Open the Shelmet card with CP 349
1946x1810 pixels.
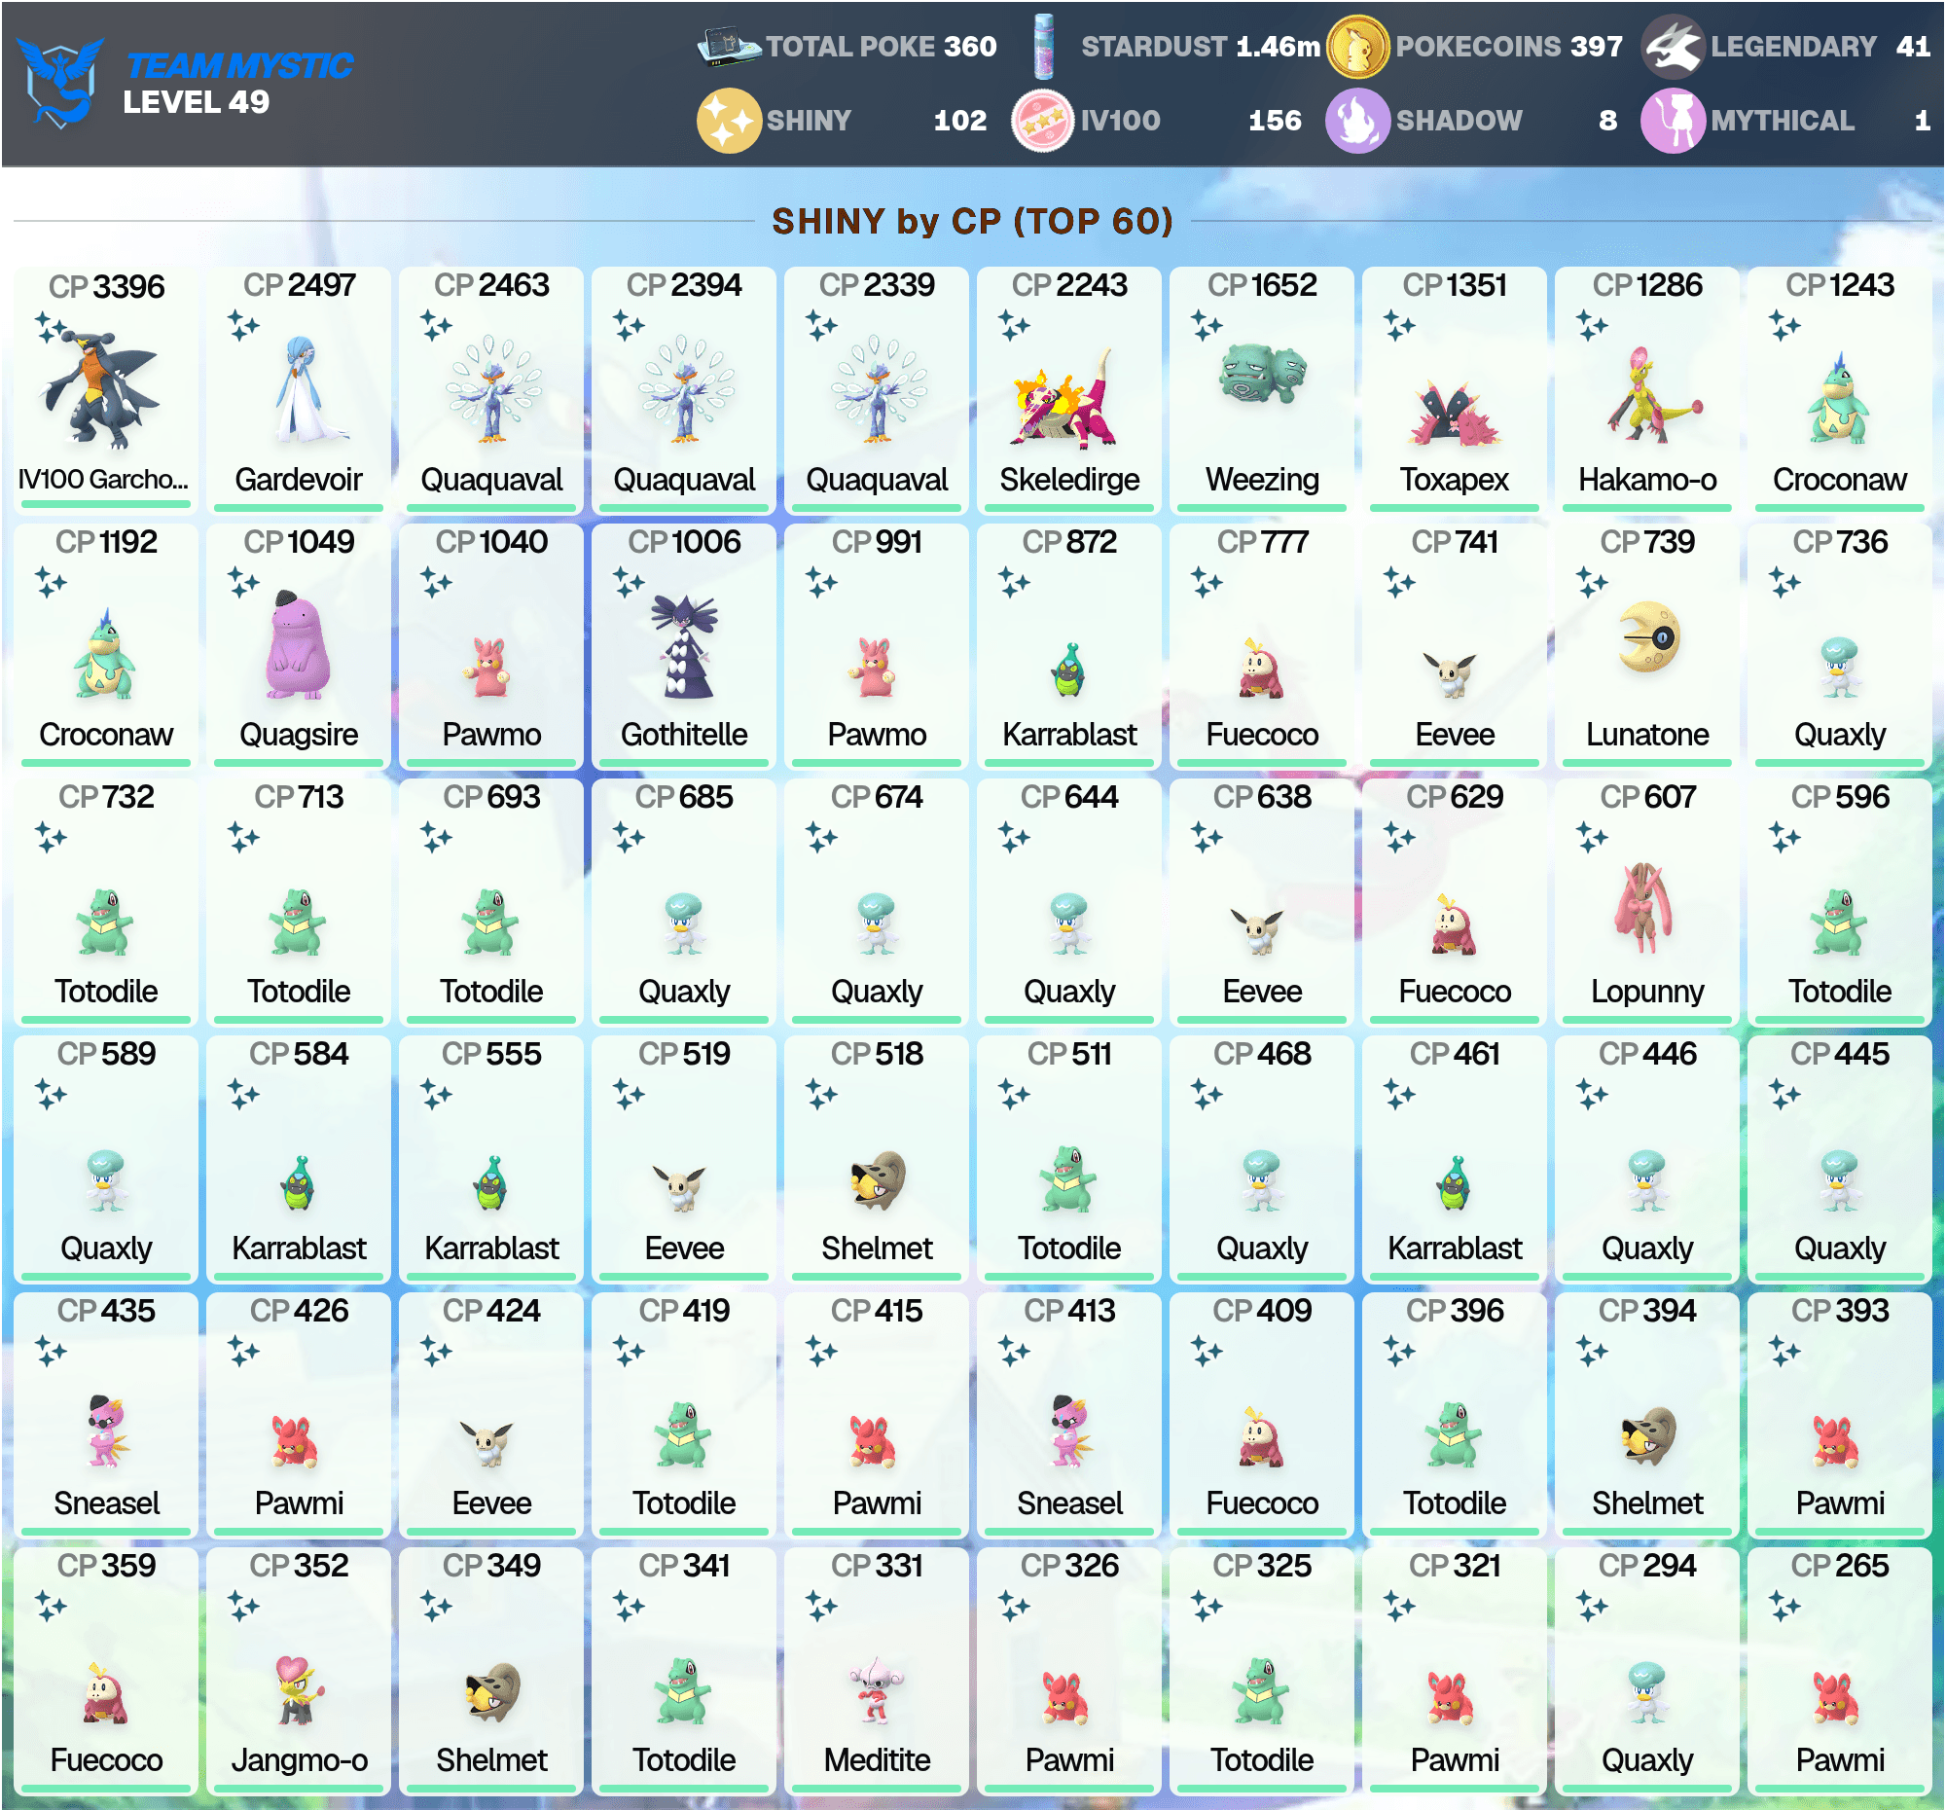click(x=491, y=1671)
